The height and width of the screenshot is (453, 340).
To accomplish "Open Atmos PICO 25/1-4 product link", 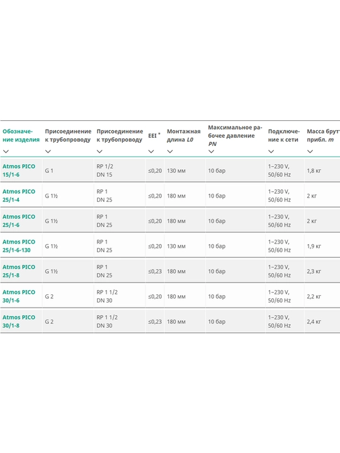I will [x=19, y=196].
